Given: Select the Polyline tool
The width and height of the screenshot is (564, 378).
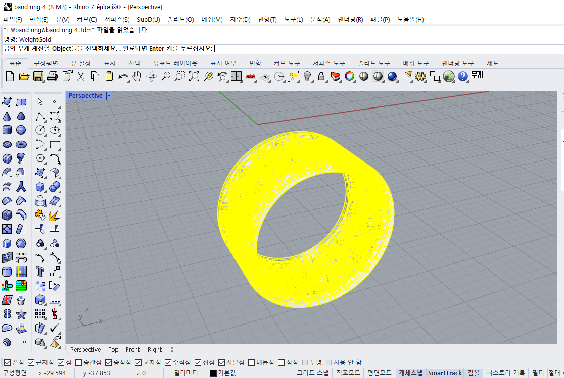Looking at the screenshot, I should click(40, 116).
